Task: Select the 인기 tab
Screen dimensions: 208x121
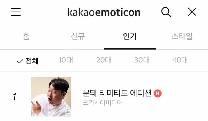Action: (x=130, y=36)
